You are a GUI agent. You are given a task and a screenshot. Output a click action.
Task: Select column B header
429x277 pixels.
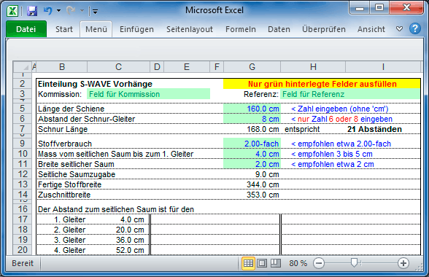click(62, 67)
